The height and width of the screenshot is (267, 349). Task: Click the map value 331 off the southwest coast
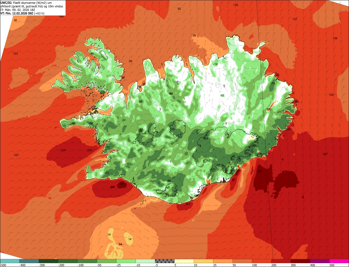click(122, 184)
